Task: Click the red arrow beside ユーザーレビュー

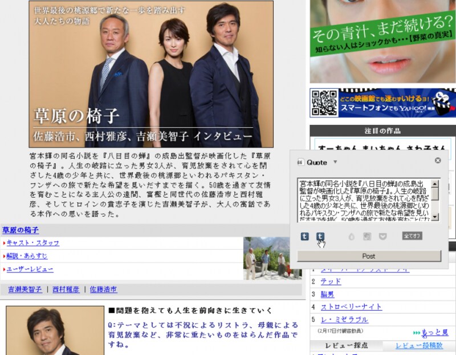Action: click(5, 269)
